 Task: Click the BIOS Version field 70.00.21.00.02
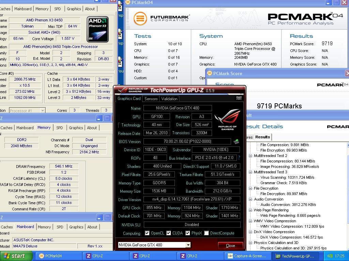[187, 141]
